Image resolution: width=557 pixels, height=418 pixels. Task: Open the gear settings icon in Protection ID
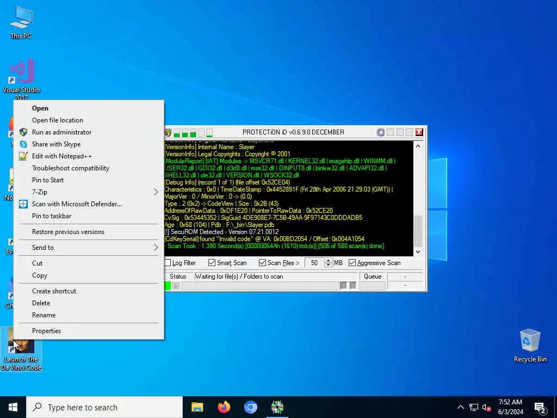pyautogui.click(x=380, y=132)
